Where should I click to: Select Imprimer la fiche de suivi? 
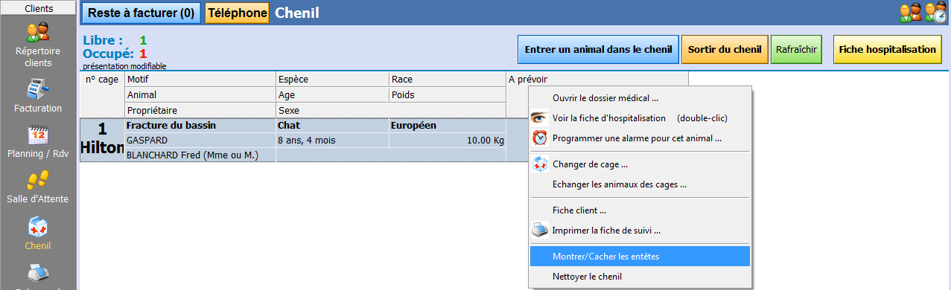coord(640,231)
